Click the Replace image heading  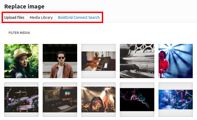(24, 7)
